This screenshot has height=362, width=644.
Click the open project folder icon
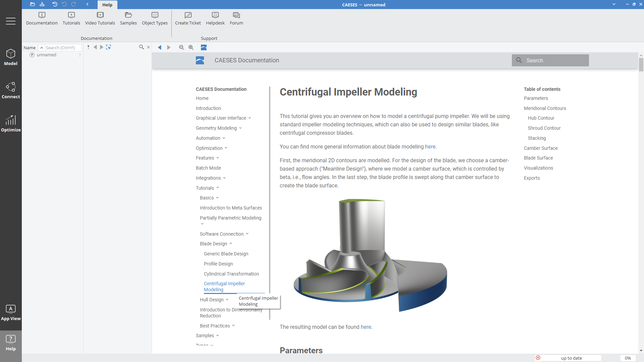(x=33, y=4)
